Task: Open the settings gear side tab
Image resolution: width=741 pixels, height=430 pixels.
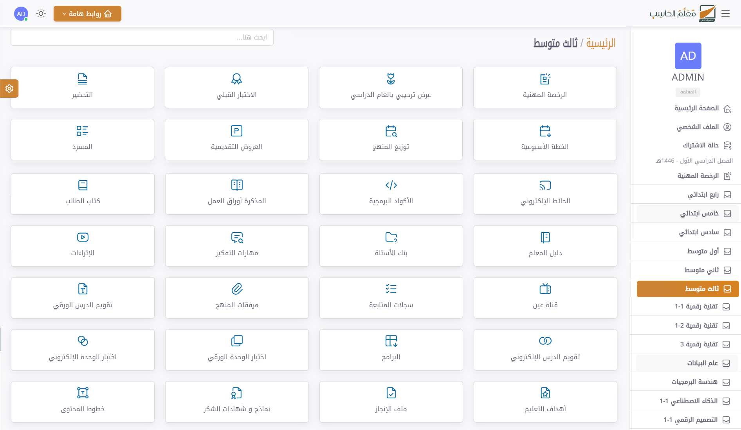Action: (x=9, y=89)
